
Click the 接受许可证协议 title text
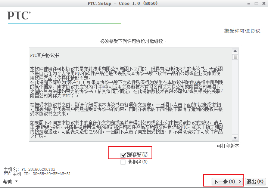coord(242,31)
